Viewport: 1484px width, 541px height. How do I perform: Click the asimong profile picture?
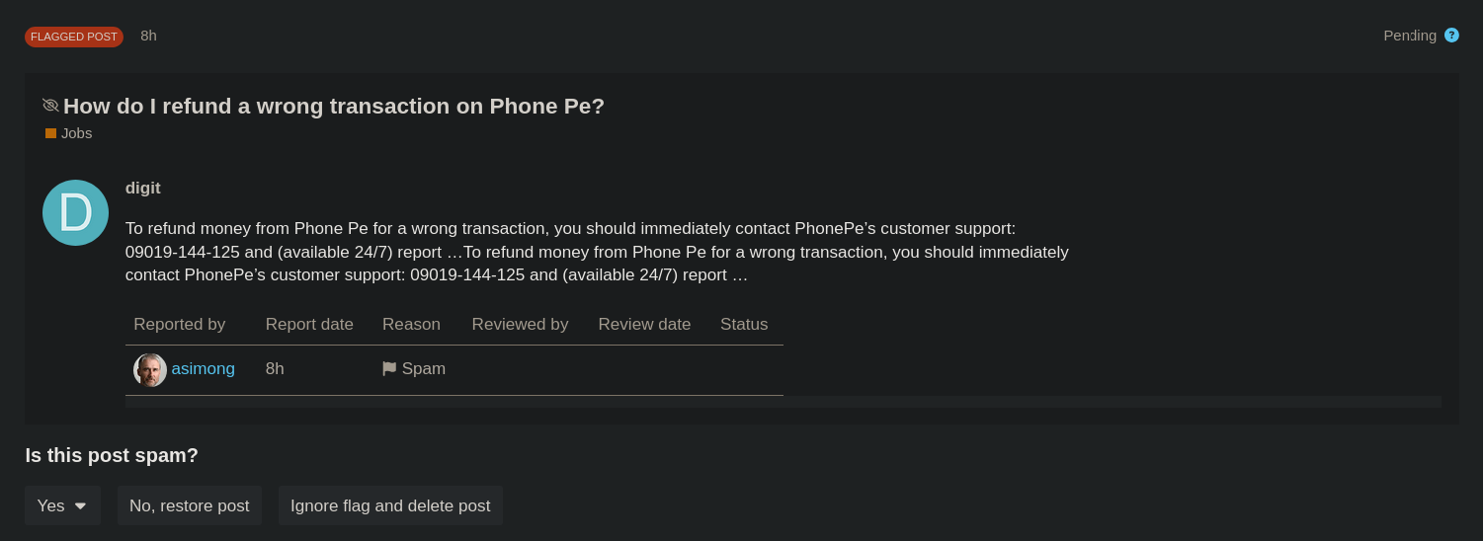pyautogui.click(x=150, y=369)
